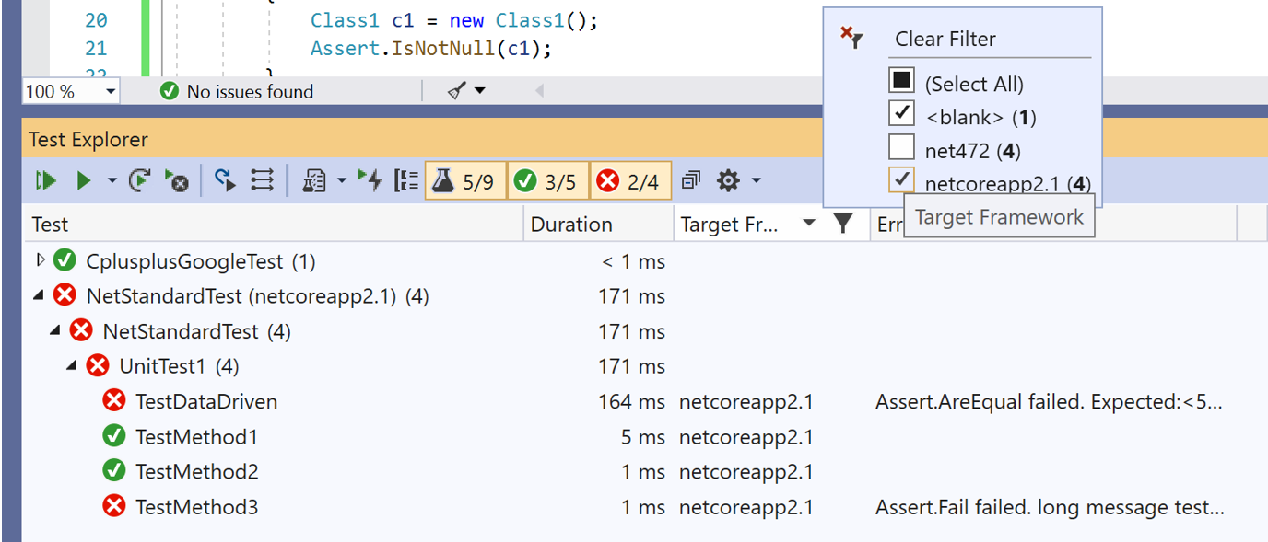
Task: Click the Assert.IsNotNull(c1) code line
Action: pos(431,48)
